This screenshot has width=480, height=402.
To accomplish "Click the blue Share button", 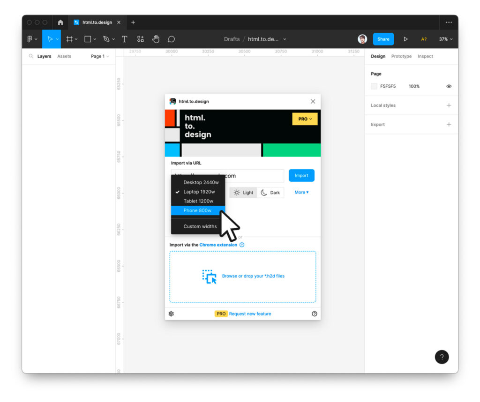I will coord(383,39).
